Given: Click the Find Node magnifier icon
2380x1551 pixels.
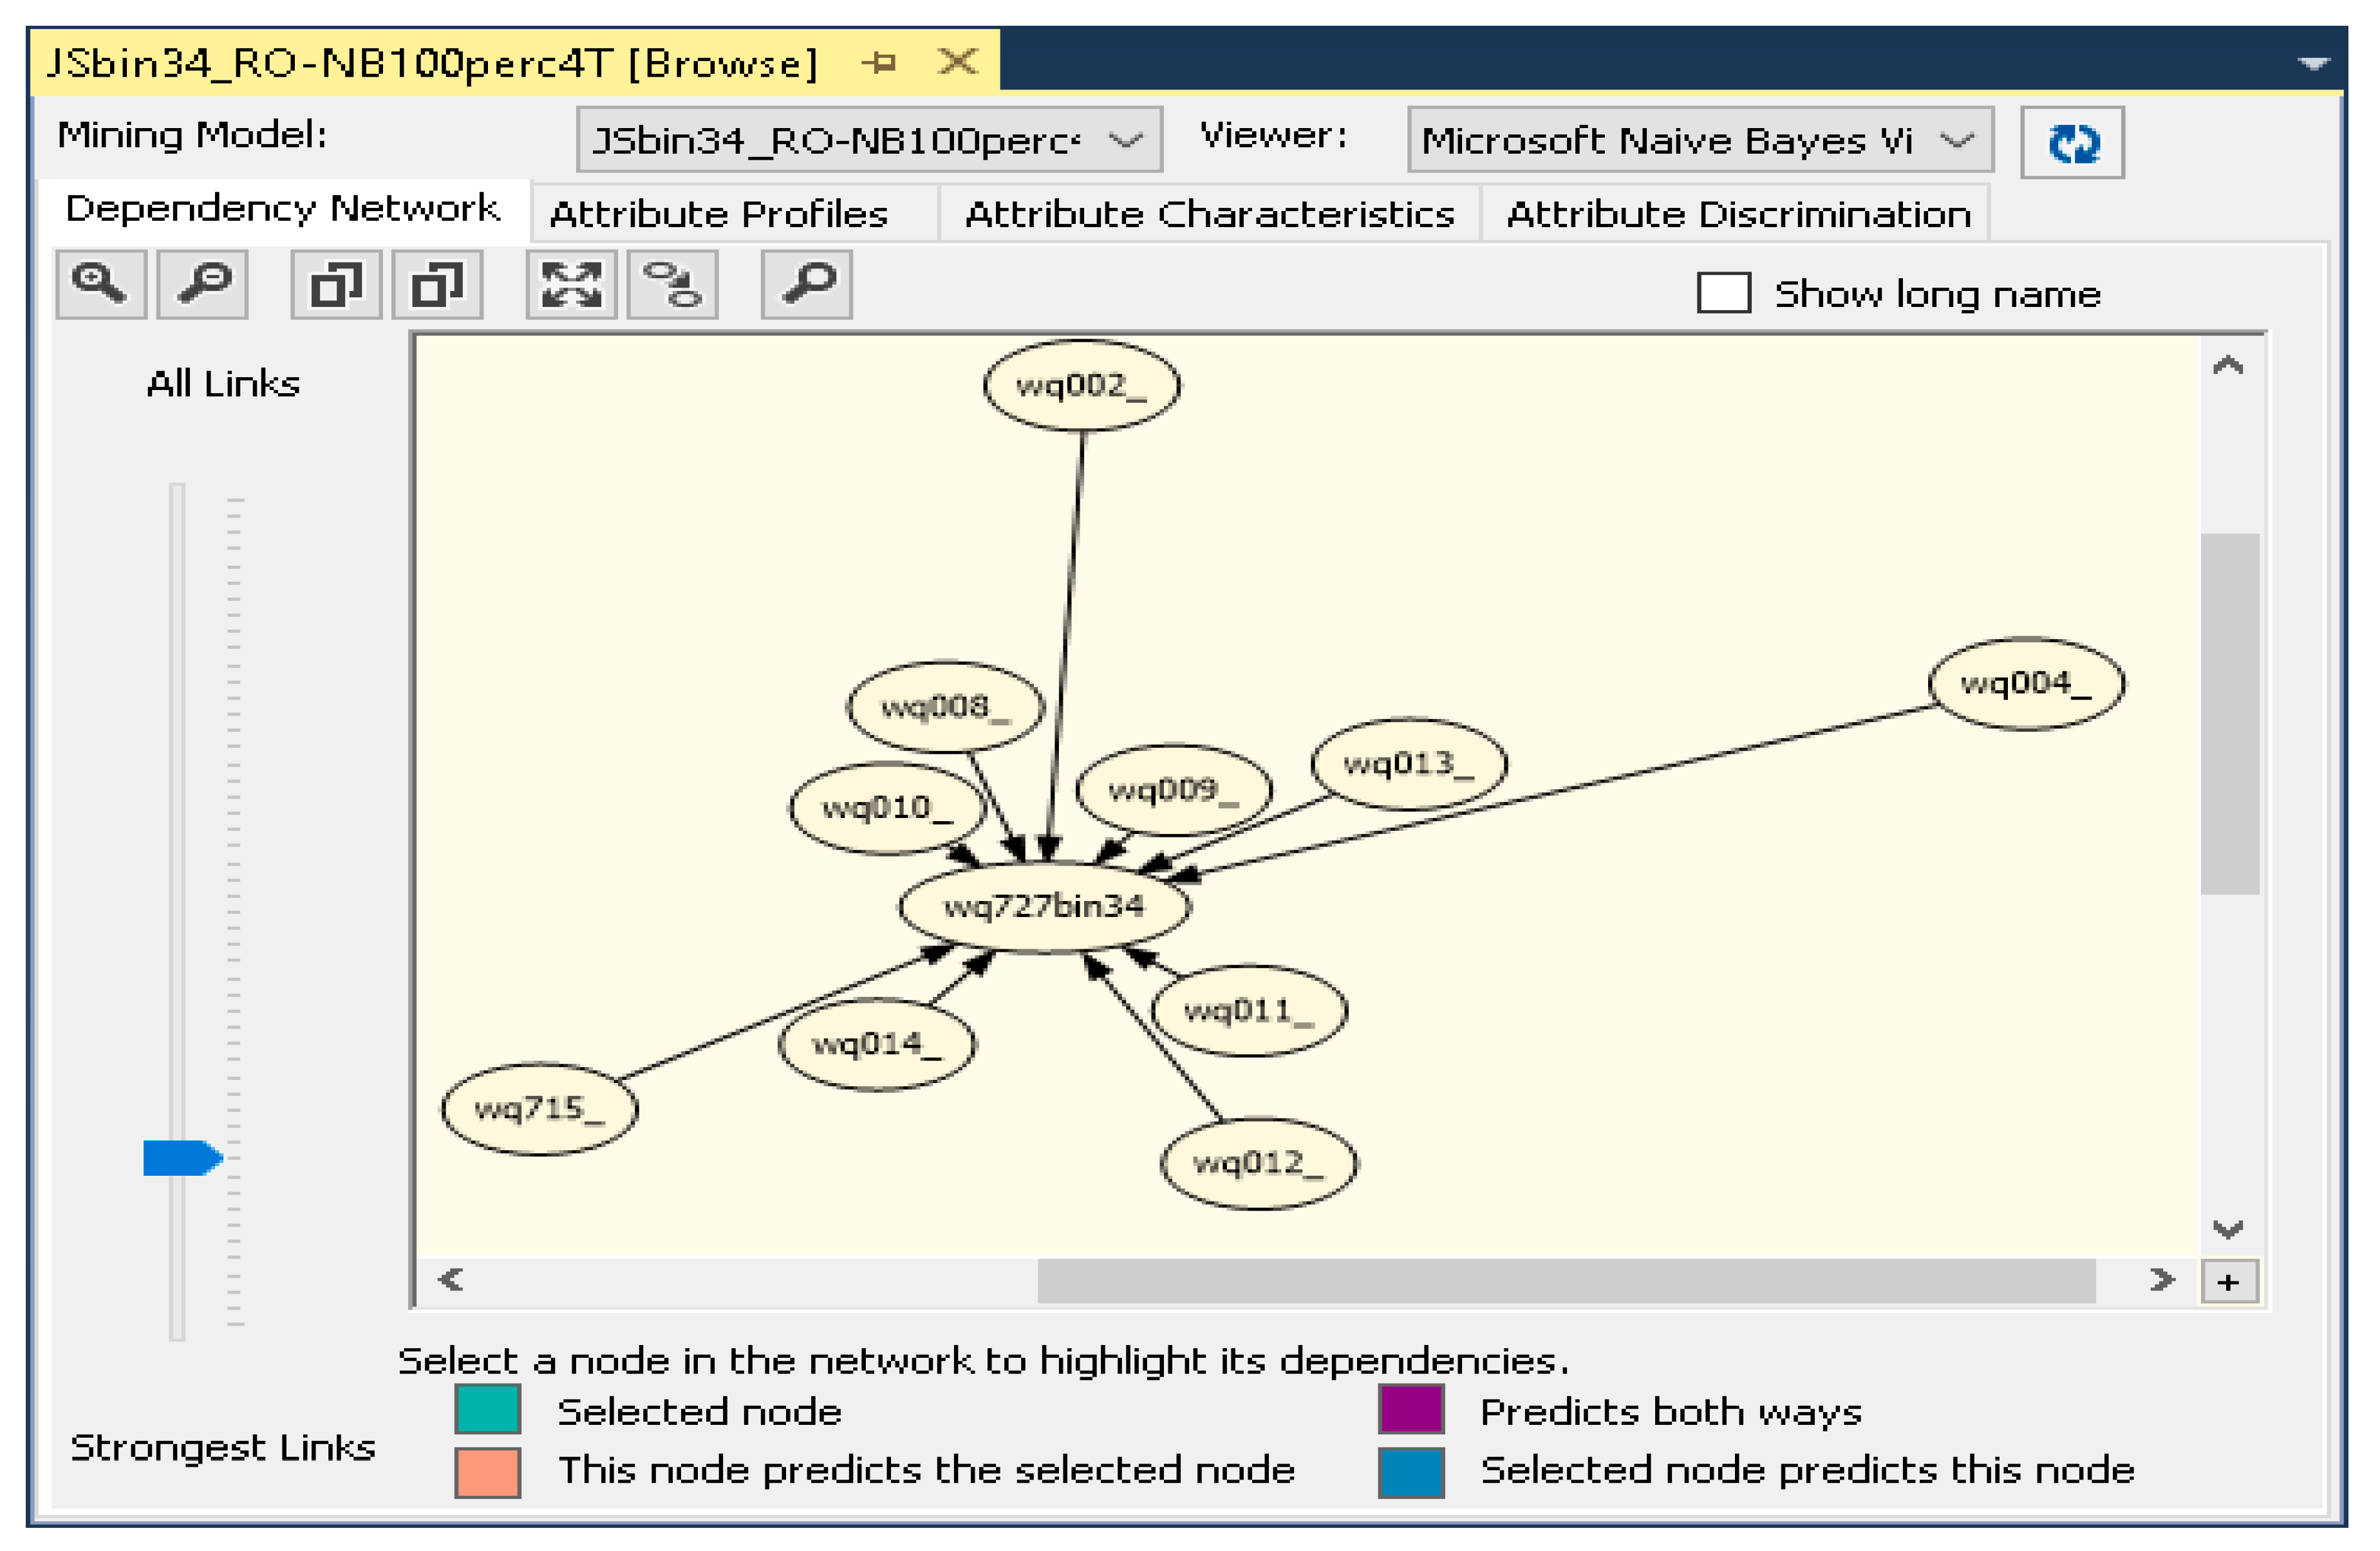Looking at the screenshot, I should [806, 285].
